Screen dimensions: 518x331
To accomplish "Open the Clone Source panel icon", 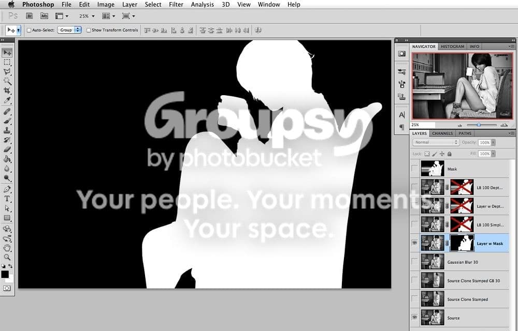I will pyautogui.click(x=402, y=96).
